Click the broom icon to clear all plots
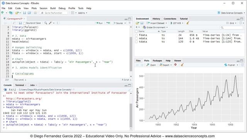Screen dimensions: 247x139 click(x=182, y=65)
